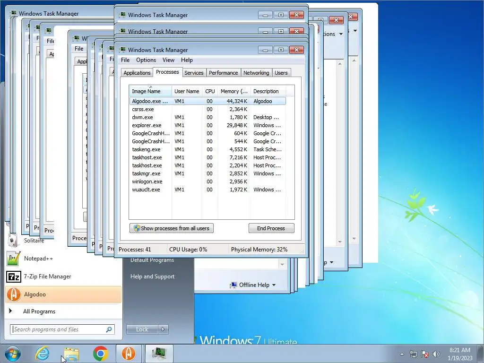Open the View menu in Task Manager
This screenshot has height=363, width=484.
168,60
